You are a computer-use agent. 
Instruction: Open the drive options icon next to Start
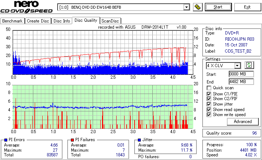point(198,7)
